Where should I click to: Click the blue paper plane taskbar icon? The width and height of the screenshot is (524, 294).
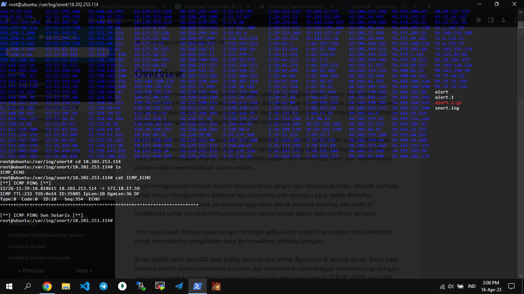click(x=179, y=286)
